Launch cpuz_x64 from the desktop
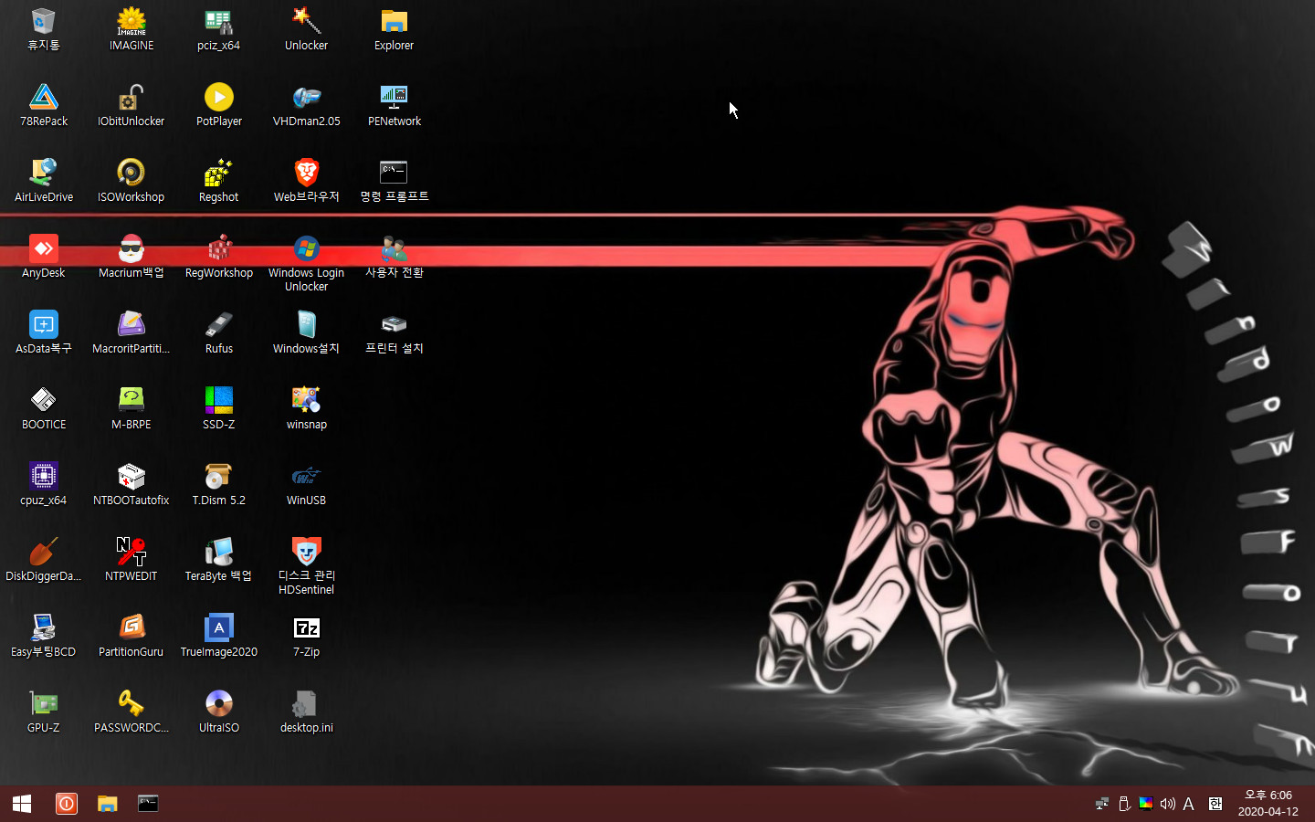 [x=44, y=484]
